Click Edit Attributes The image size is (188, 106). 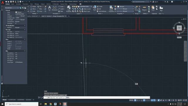pos(102,11)
